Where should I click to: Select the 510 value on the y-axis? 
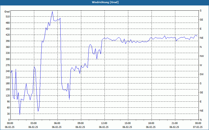8,17
